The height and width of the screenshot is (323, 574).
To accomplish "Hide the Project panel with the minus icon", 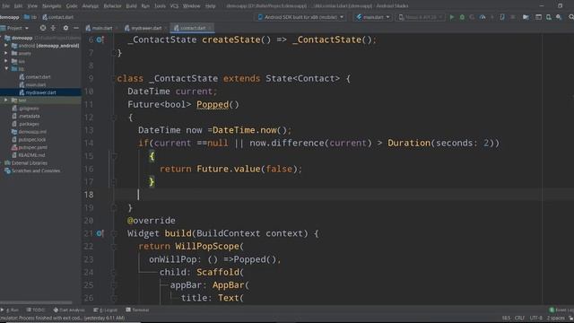I will tap(75, 28).
